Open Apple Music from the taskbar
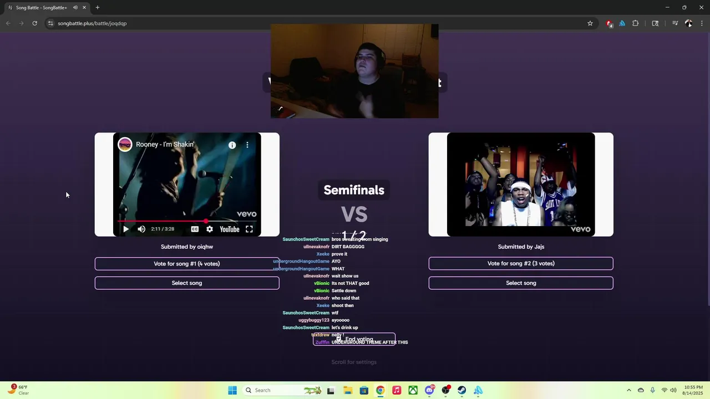Image resolution: width=710 pixels, height=399 pixels. click(x=397, y=390)
